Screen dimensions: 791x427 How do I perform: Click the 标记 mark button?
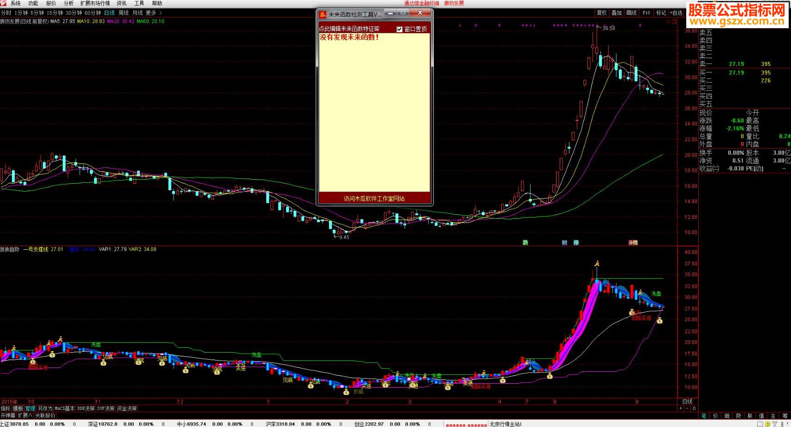[661, 13]
